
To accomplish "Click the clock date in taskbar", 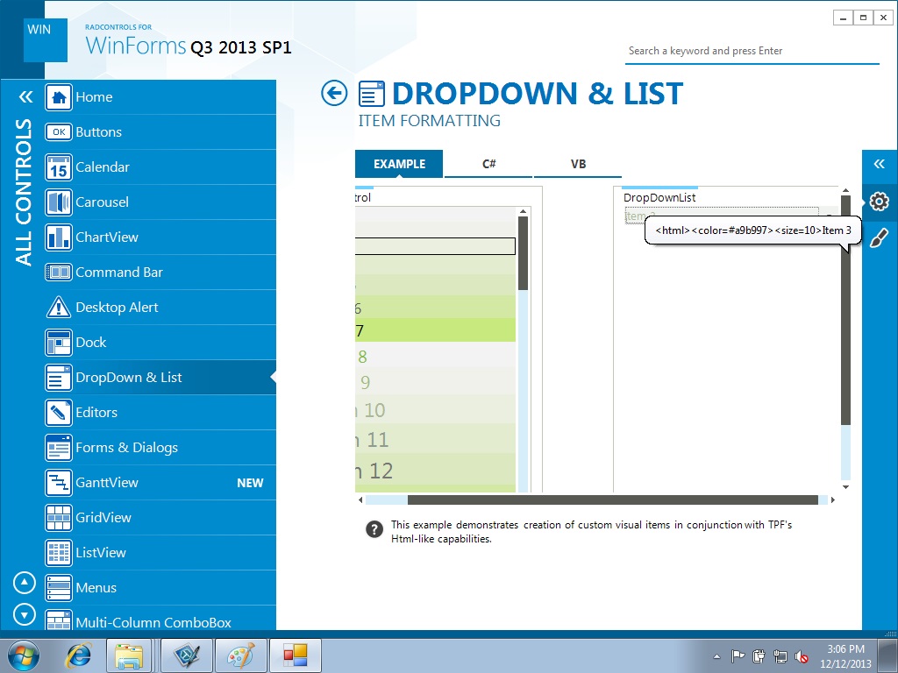I will tap(845, 656).
